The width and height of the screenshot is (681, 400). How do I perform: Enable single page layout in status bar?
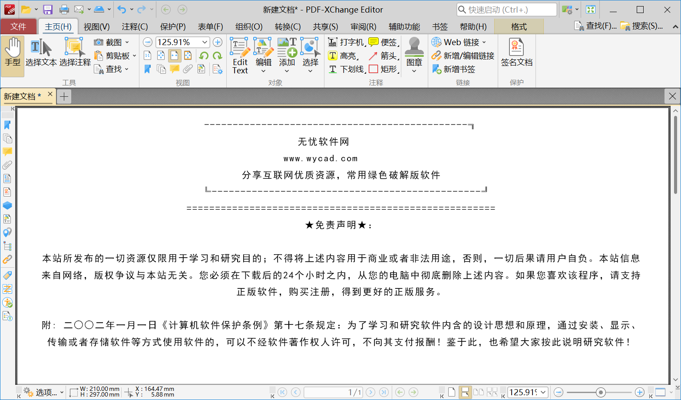[x=452, y=392]
